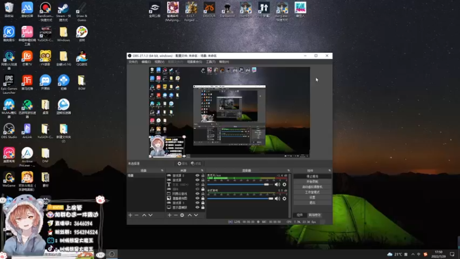Hide the 游戏源 2 source via eye
460x259 pixels.
pyautogui.click(x=197, y=176)
